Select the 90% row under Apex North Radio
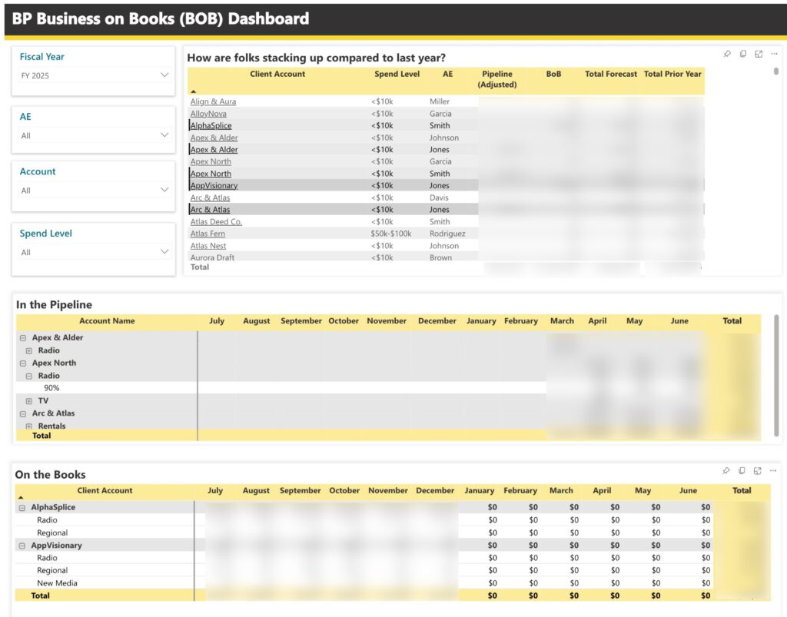This screenshot has height=617, width=787. pos(281,388)
